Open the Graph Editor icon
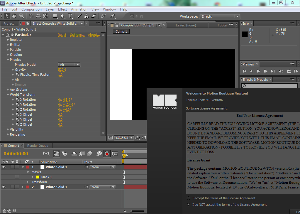Screen dimensions: 300x214 point(115,154)
